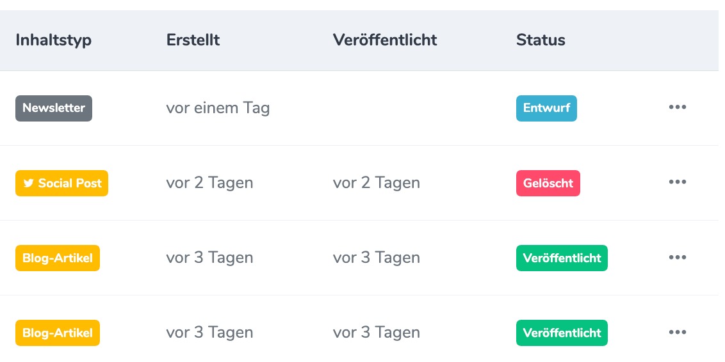Click the yellow Social Post badge
The width and height of the screenshot is (725, 362).
(x=61, y=184)
